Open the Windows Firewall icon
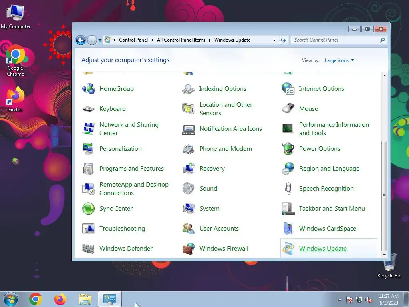The width and height of the screenshot is (409, 307). [x=188, y=249]
